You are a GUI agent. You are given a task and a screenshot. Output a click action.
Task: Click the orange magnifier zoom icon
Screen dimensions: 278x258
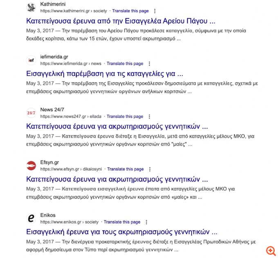tap(271, 251)
